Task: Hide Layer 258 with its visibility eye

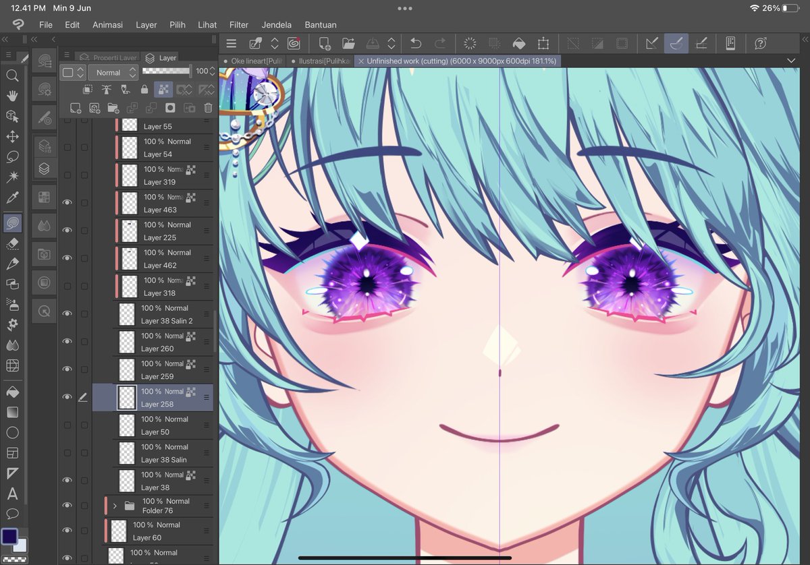Action: 67,396
